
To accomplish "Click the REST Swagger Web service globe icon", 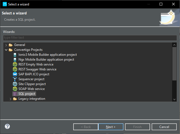I will click(15, 69).
